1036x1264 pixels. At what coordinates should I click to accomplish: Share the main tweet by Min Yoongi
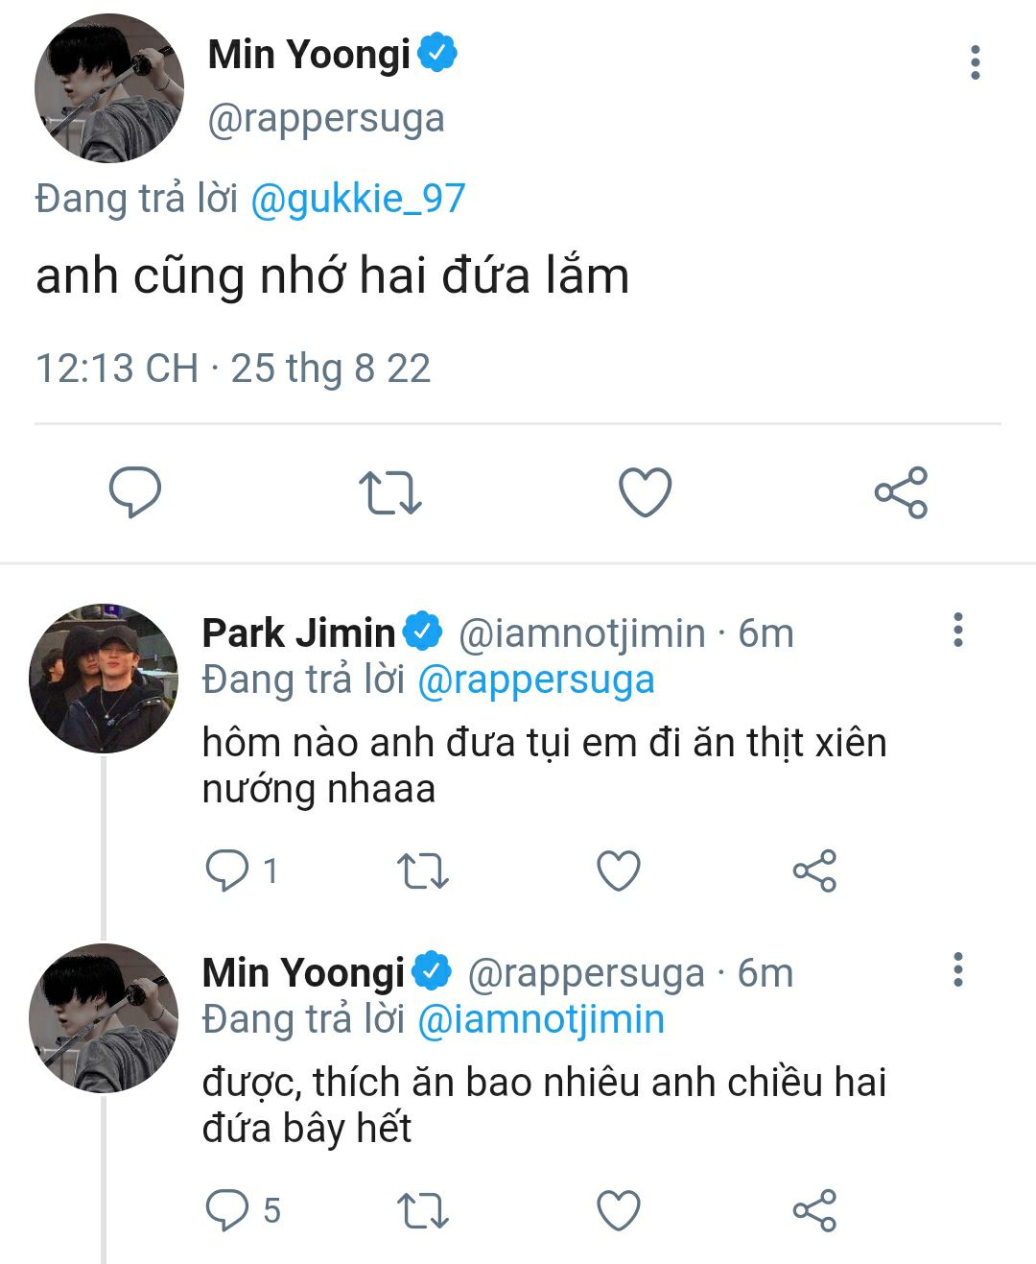pyautogui.click(x=901, y=492)
